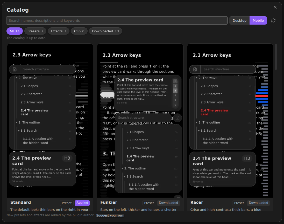Select '2.2 Character' row in Funkier preview
Image resolution: width=284 pixels, height=224 pixels.
(152, 140)
